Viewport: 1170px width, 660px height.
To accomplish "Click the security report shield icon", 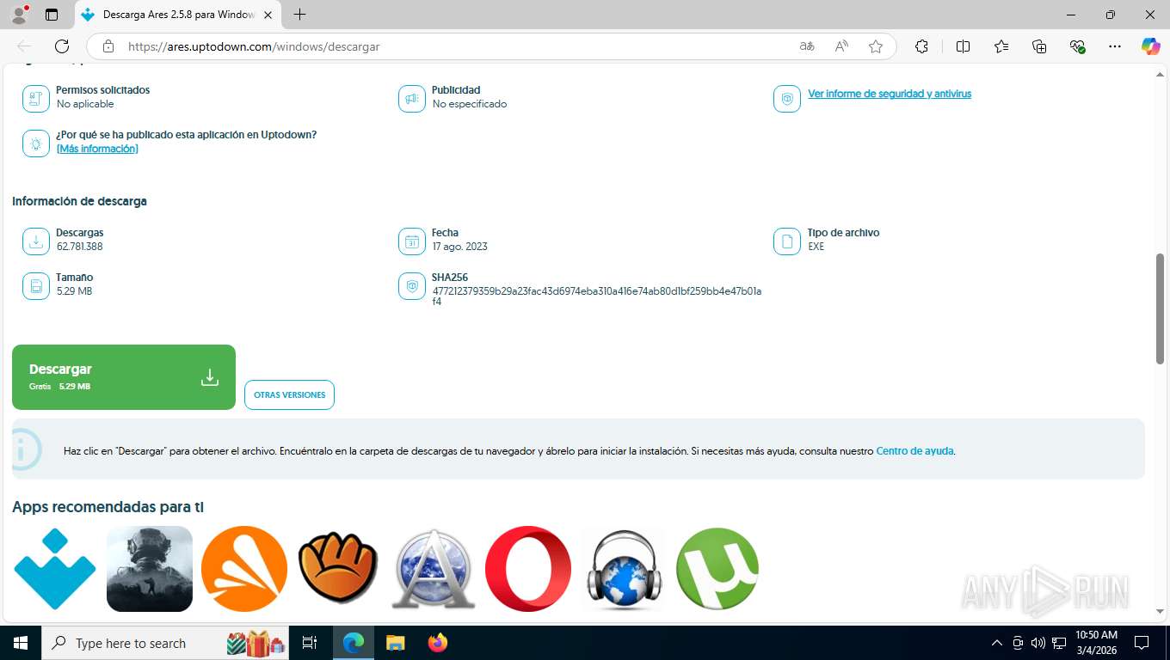I will point(786,99).
